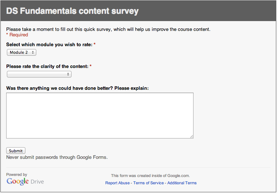Open the Report Abuse link

[x=117, y=183]
